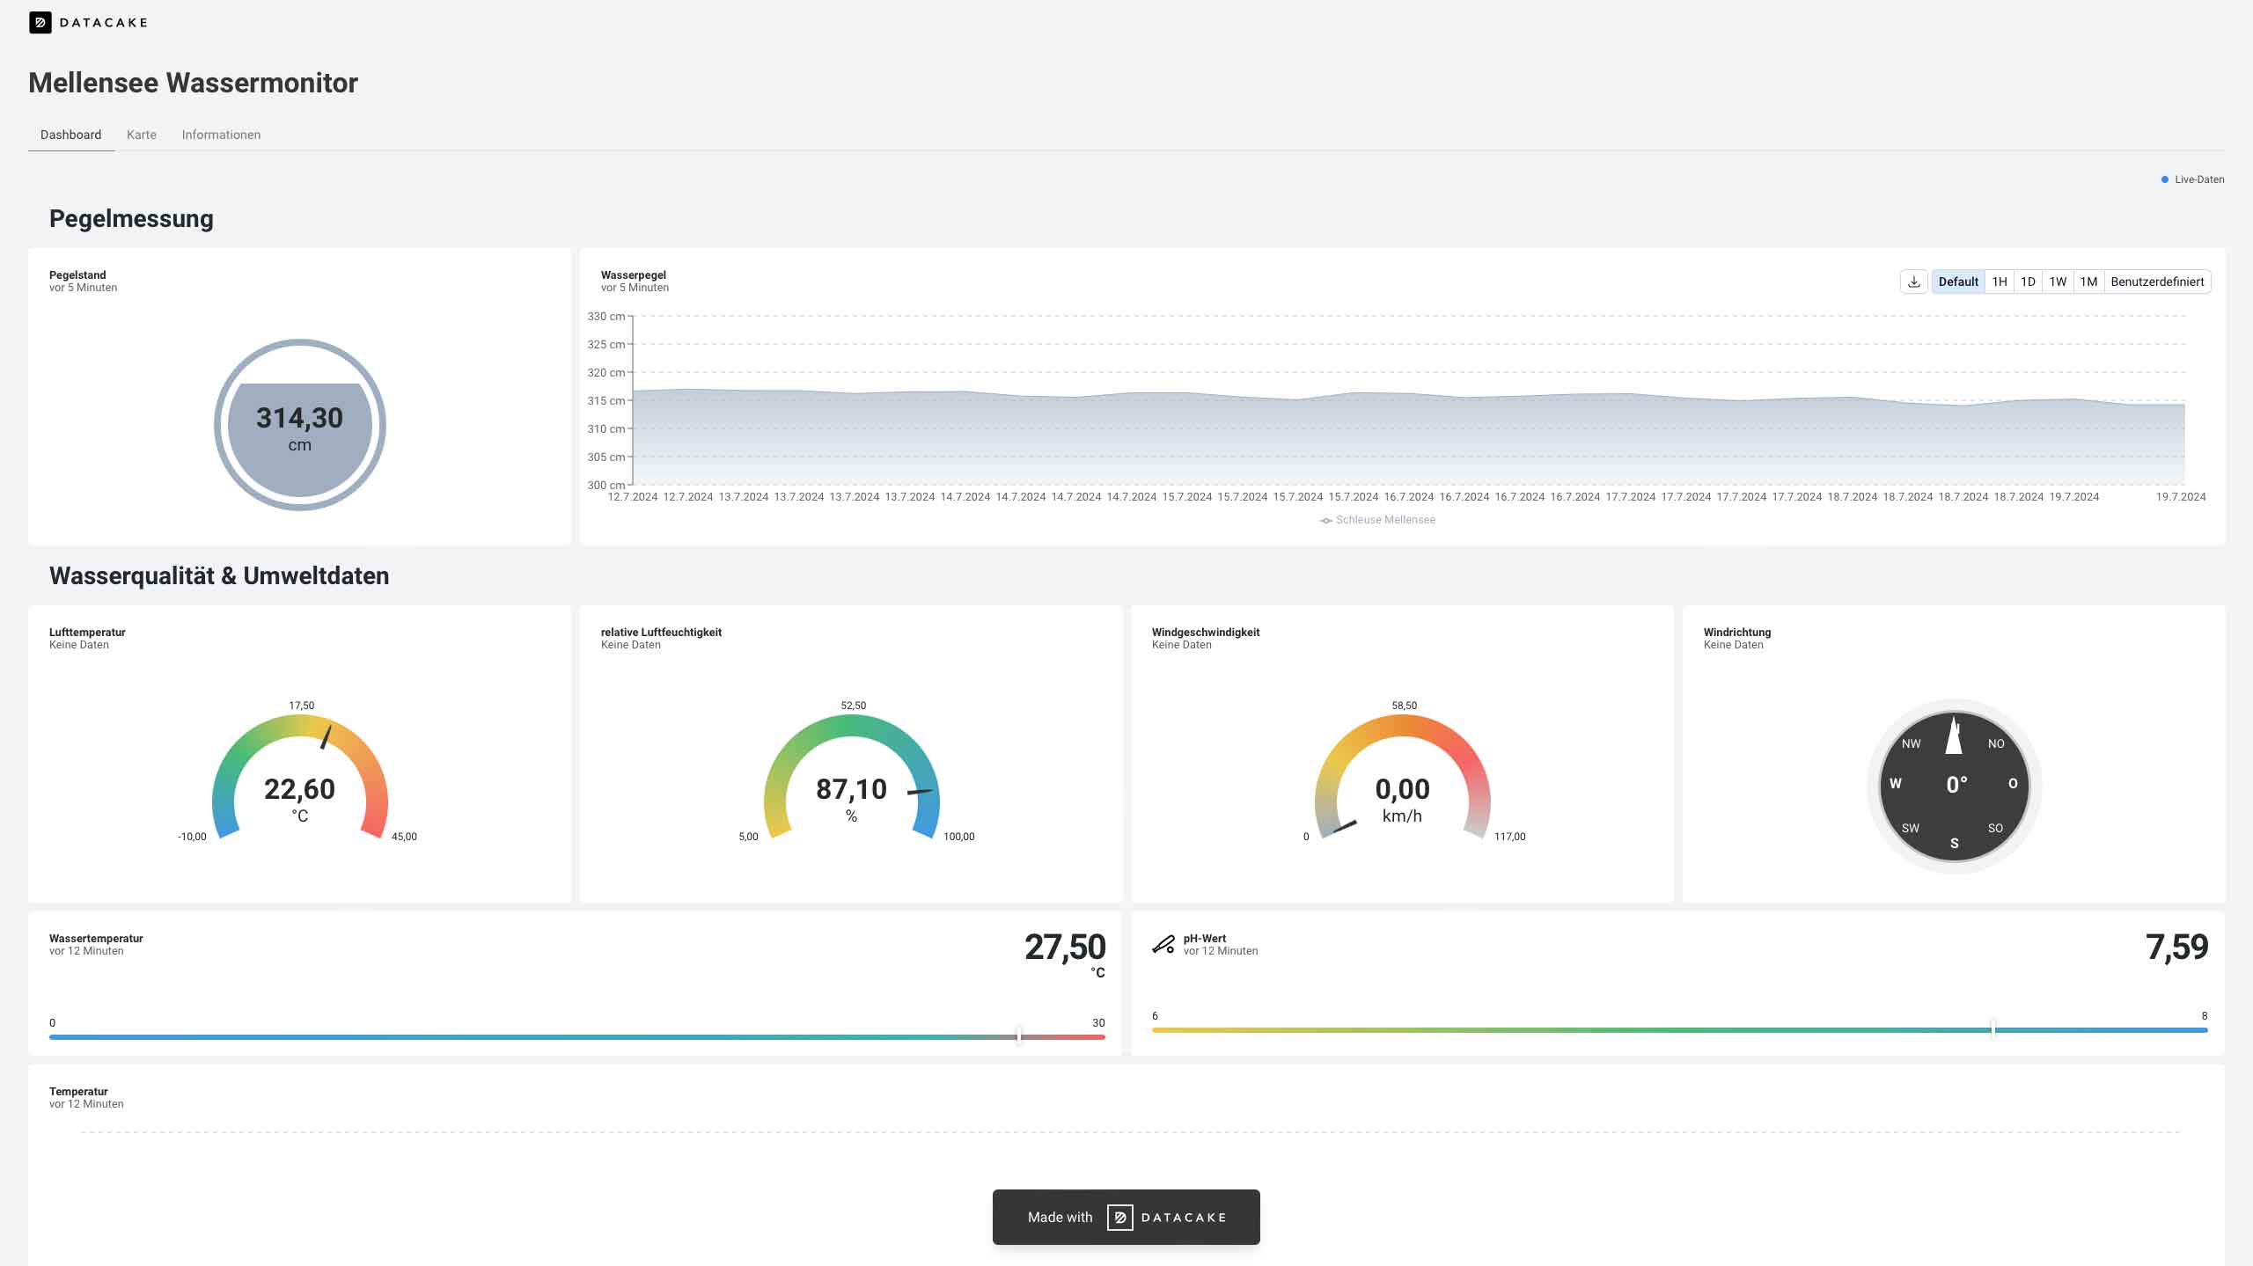Image resolution: width=2253 pixels, height=1266 pixels.
Task: Set the chart range to 1D
Action: [2028, 282]
